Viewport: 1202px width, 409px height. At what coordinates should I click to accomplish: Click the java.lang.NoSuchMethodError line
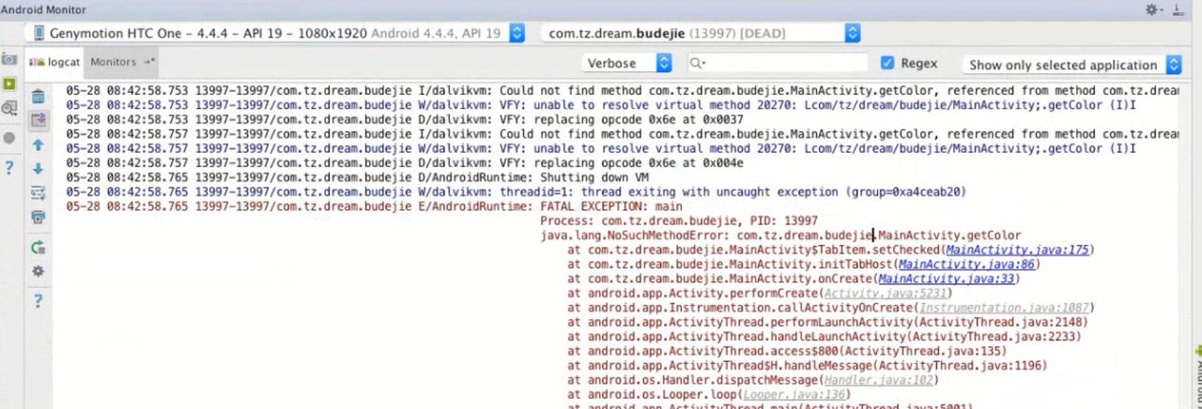[x=780, y=235]
